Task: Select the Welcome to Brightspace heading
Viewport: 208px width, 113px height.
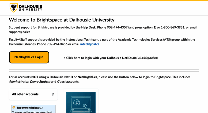Action: click(62, 20)
